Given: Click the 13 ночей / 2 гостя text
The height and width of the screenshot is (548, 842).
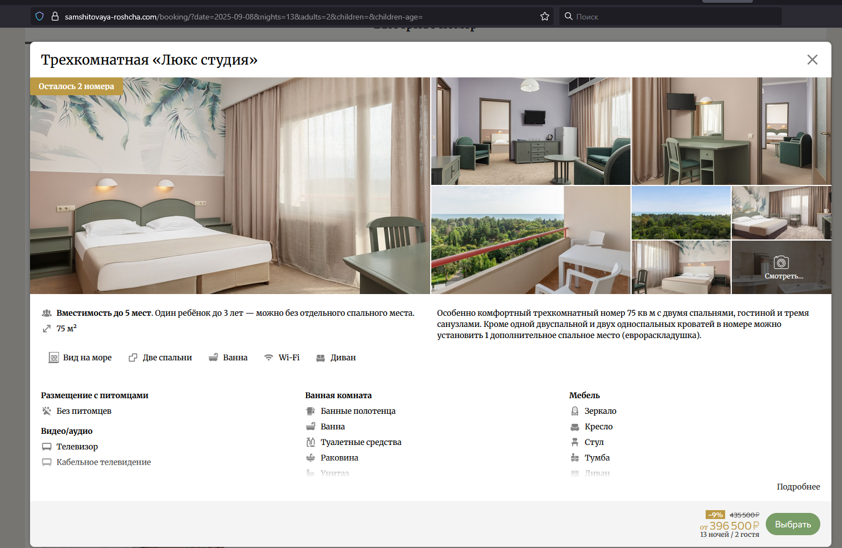Looking at the screenshot, I should [x=730, y=535].
